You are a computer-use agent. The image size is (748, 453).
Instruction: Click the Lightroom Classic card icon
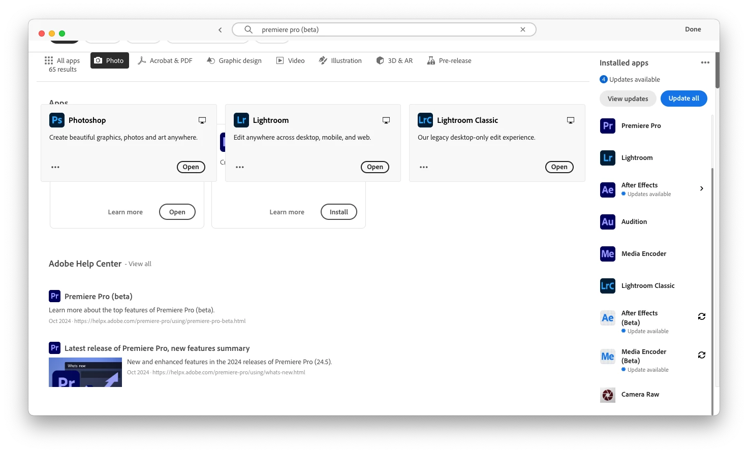pos(425,120)
